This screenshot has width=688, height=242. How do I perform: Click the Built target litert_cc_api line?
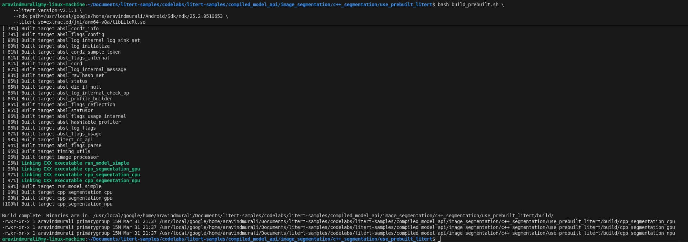pos(57,140)
